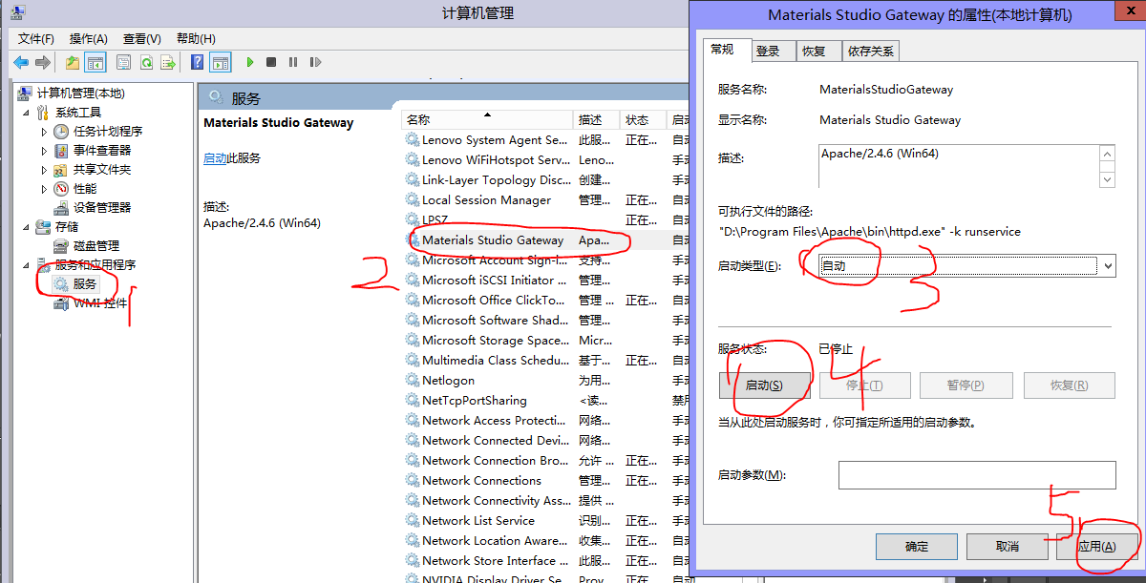Click the description box scroll-up arrow
The width and height of the screenshot is (1146, 583).
tap(1108, 154)
